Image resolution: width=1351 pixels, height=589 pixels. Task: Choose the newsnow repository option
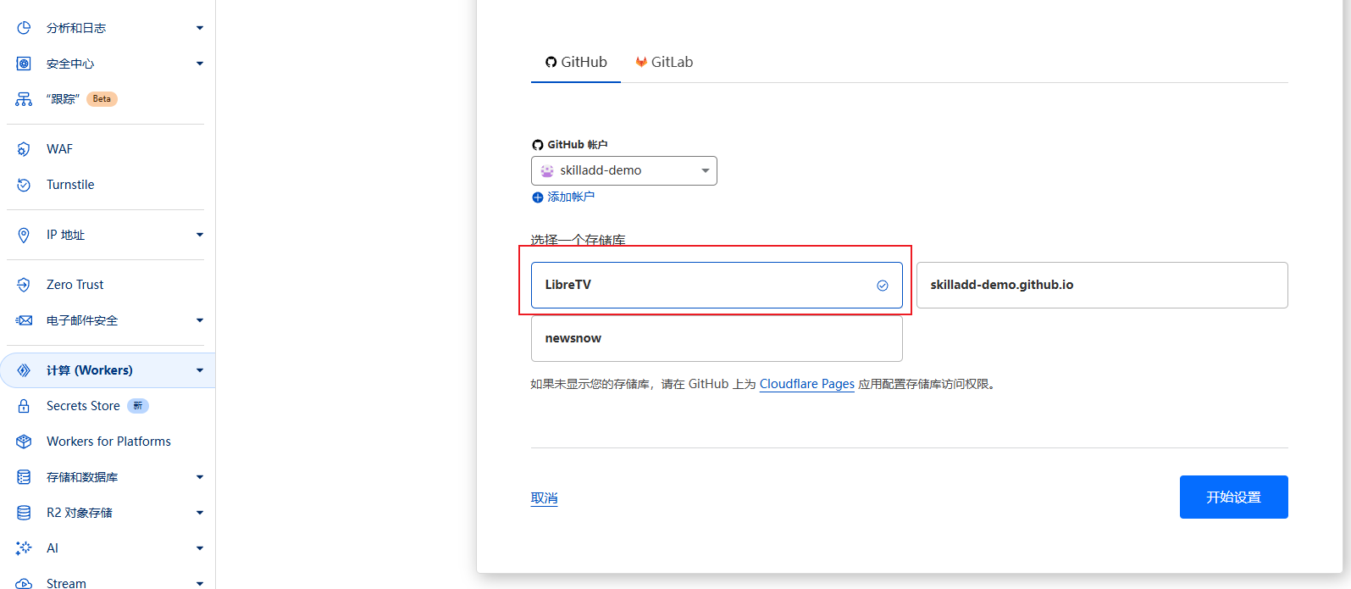[x=716, y=338]
